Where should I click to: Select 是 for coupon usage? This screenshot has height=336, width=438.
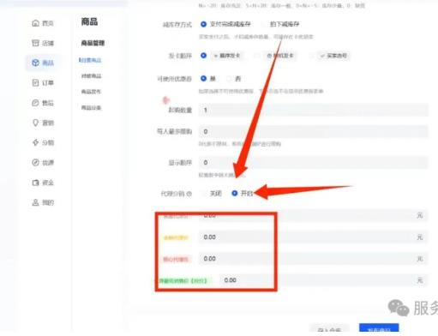click(x=203, y=78)
